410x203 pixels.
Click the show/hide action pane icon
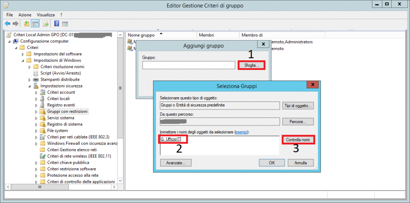tap(65, 24)
